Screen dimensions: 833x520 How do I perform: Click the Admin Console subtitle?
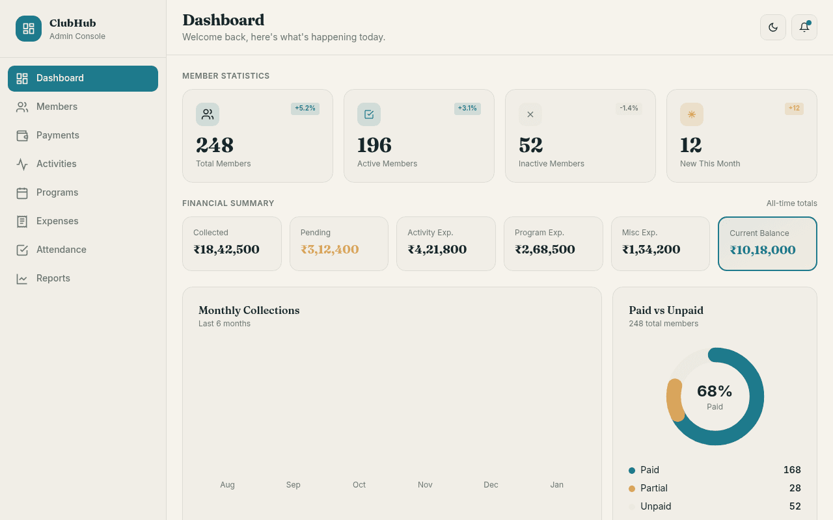coord(77,36)
